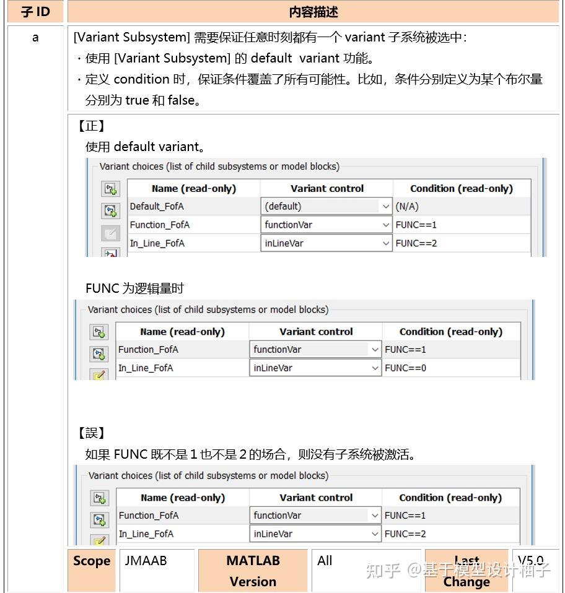Screen dimensions: 565x593
Task: Click FUNC==1 condition under FUNC 为逻辑量时
Action: [451, 350]
